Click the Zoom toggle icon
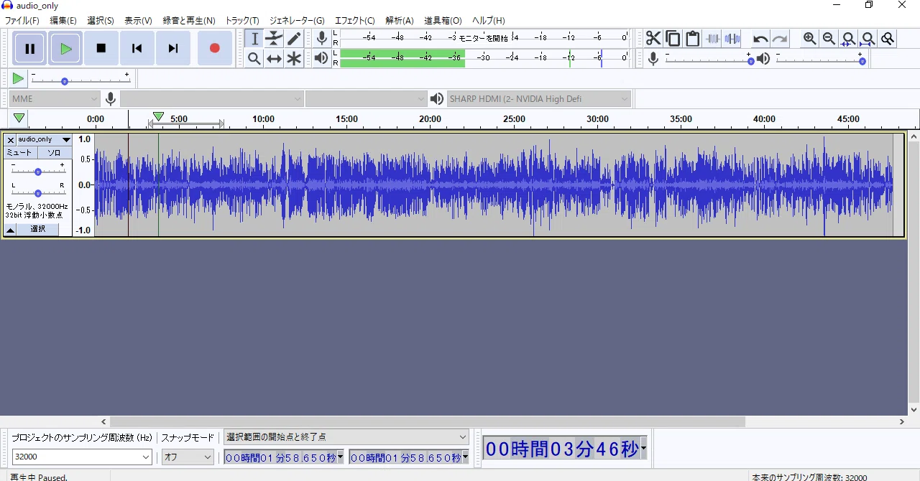 [x=888, y=39]
